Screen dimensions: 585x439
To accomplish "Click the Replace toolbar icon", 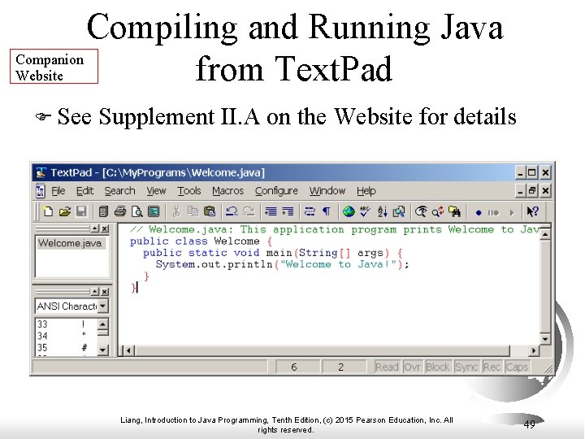I will (x=438, y=211).
